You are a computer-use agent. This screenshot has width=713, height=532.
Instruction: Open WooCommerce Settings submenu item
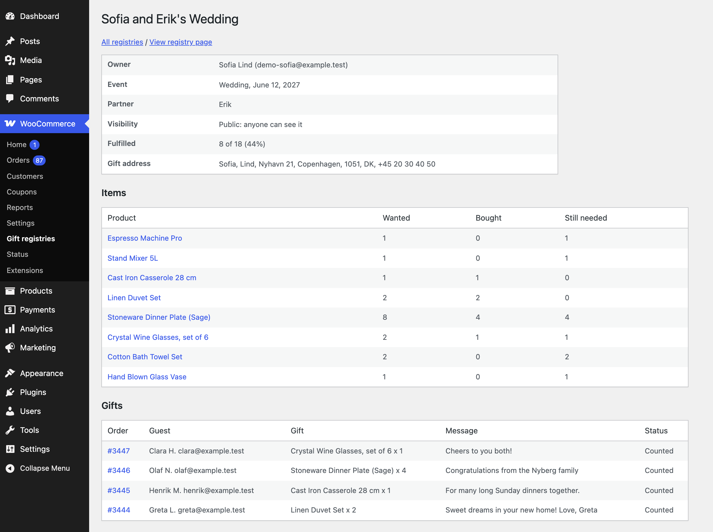[x=21, y=223]
